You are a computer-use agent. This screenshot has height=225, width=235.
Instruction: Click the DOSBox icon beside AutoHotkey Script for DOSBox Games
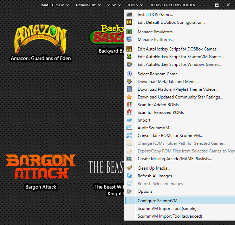pos(129,49)
